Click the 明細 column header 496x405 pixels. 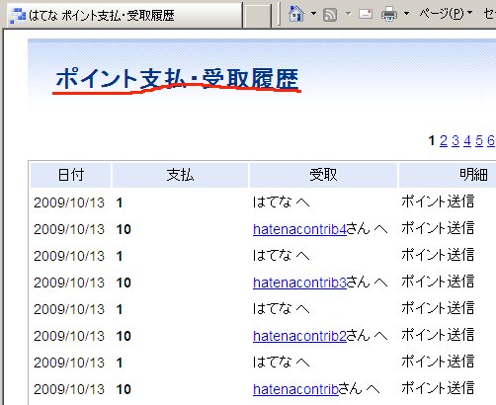pyautogui.click(x=473, y=175)
